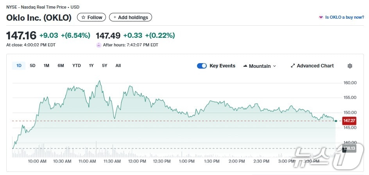Image resolution: width=369 pixels, height=175 pixels.
Task: Select the YTD range tab
Action: point(77,65)
